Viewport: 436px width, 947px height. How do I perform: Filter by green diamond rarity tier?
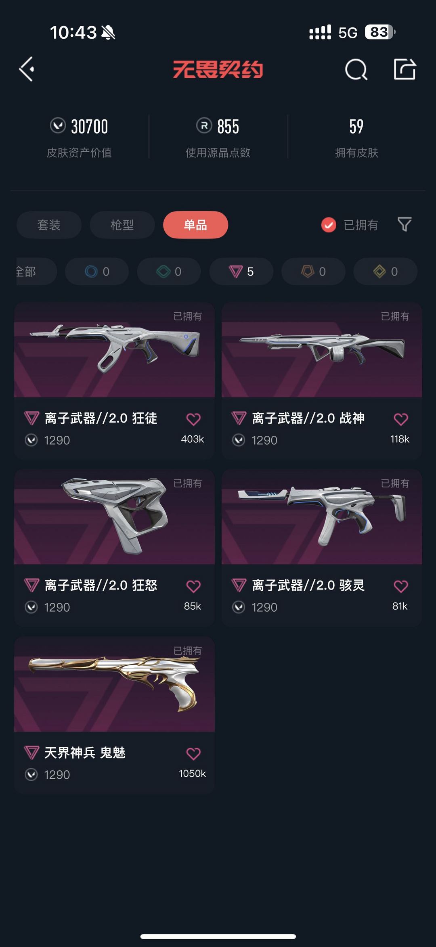(x=169, y=272)
